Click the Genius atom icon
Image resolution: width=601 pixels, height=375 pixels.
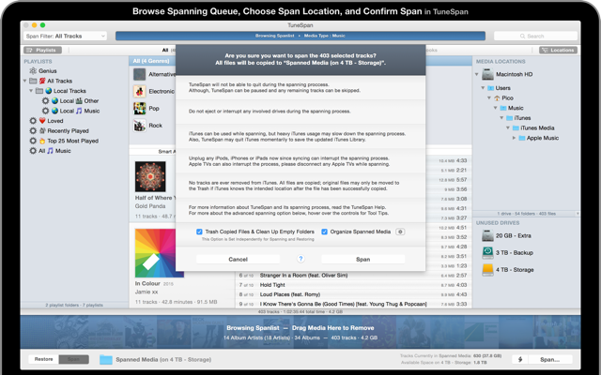point(34,70)
